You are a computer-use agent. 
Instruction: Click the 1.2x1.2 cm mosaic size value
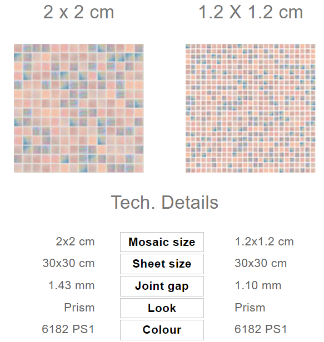[x=264, y=242]
